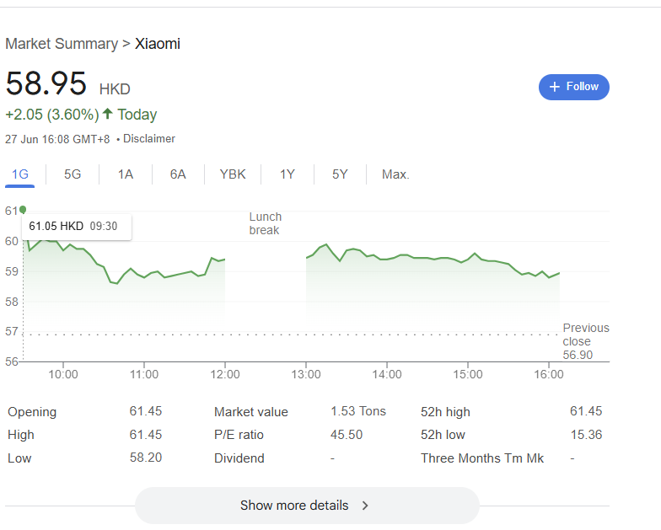The image size is (661, 530).
Task: Open the Disclaimer link
Action: [x=149, y=139]
